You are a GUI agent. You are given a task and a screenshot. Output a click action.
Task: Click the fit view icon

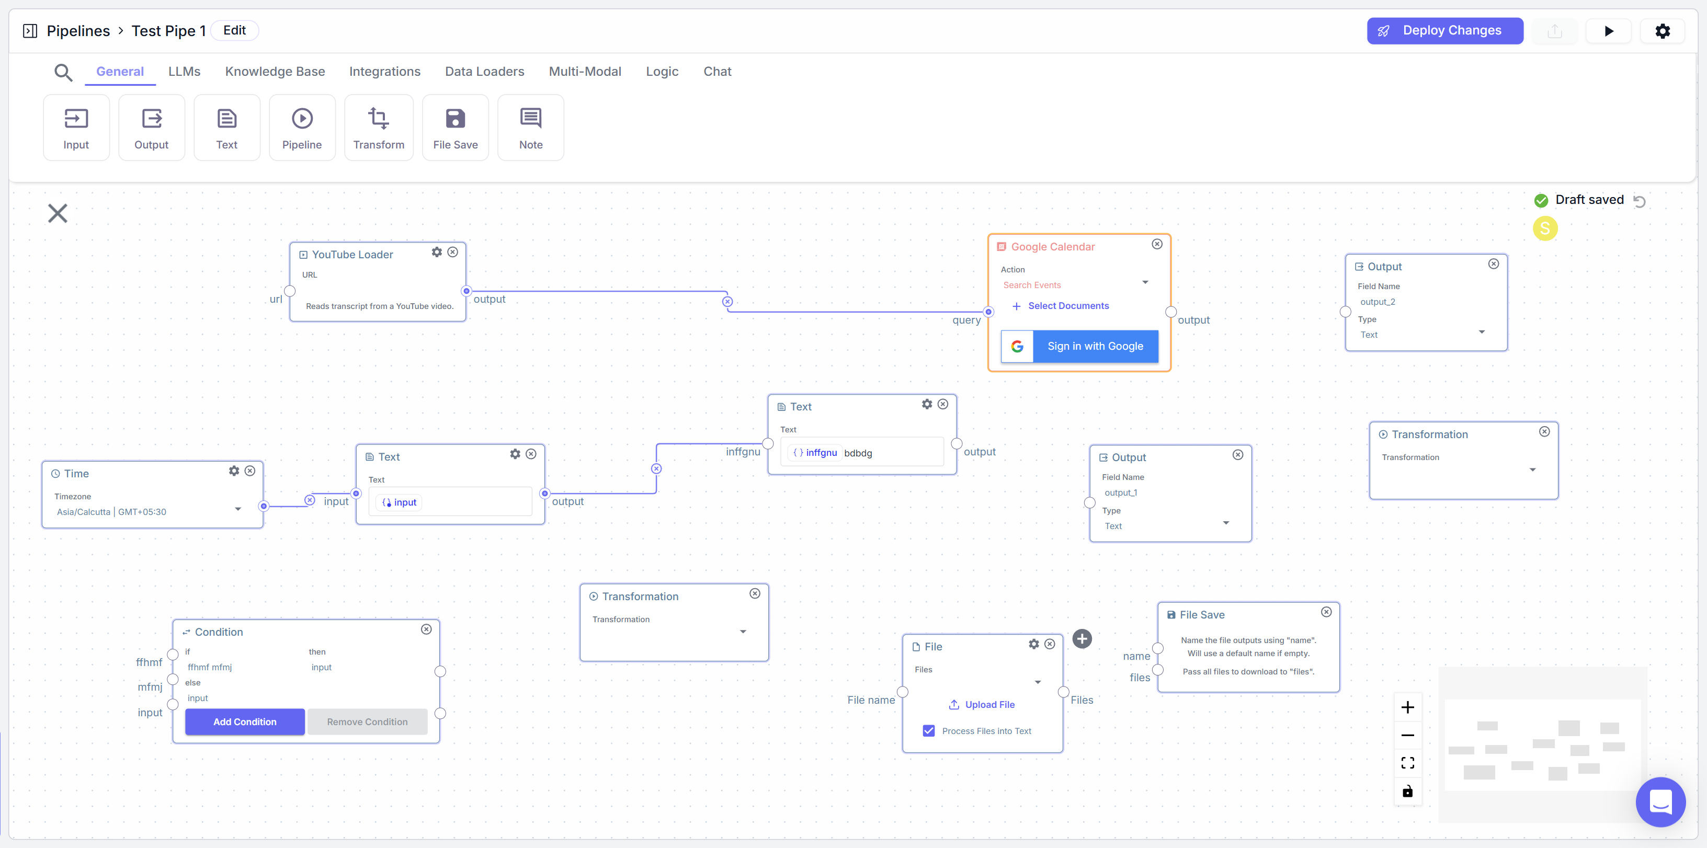click(1407, 763)
